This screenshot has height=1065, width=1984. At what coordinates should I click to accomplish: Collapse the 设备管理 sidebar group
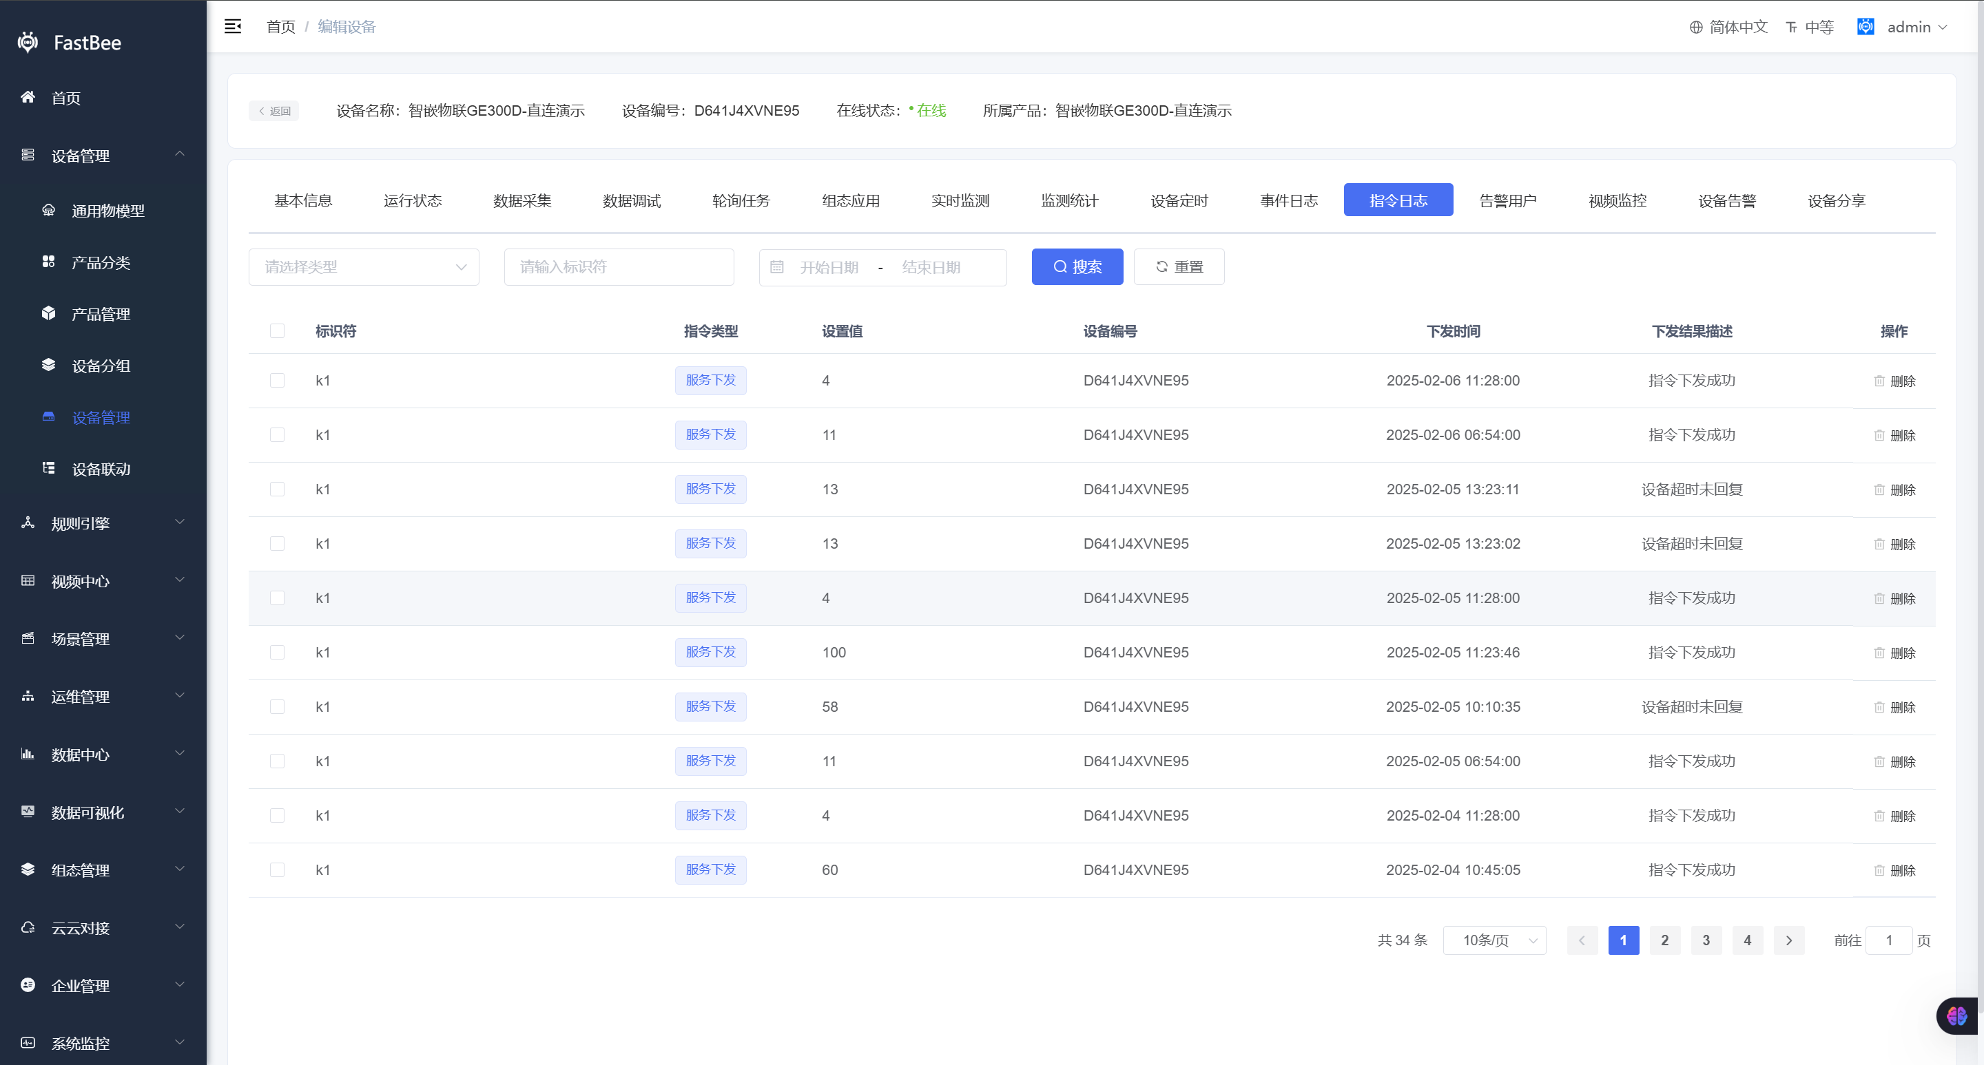point(103,156)
